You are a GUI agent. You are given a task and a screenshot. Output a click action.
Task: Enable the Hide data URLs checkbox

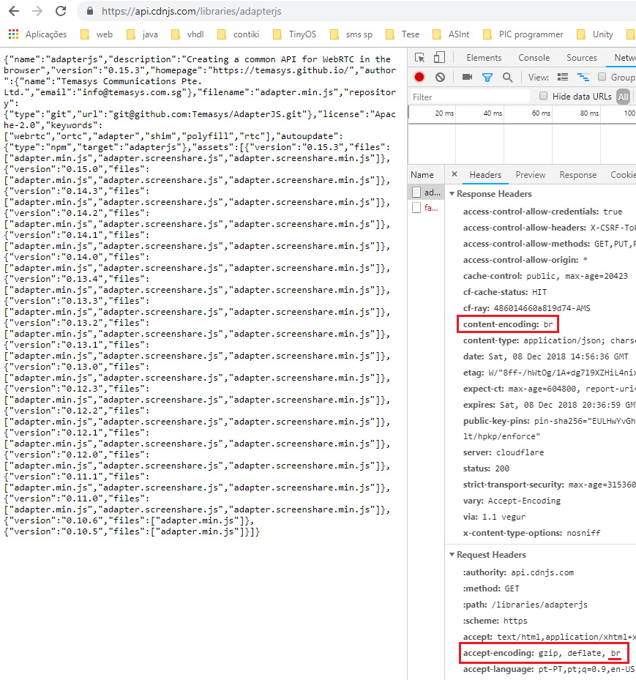542,96
